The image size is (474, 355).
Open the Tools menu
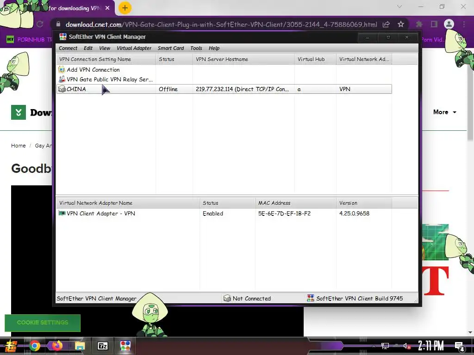(x=196, y=48)
